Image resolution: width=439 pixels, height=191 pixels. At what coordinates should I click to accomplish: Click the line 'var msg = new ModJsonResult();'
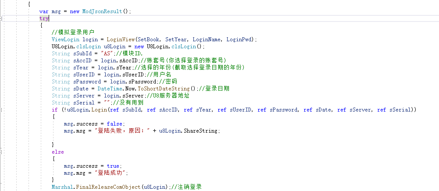coord(85,11)
